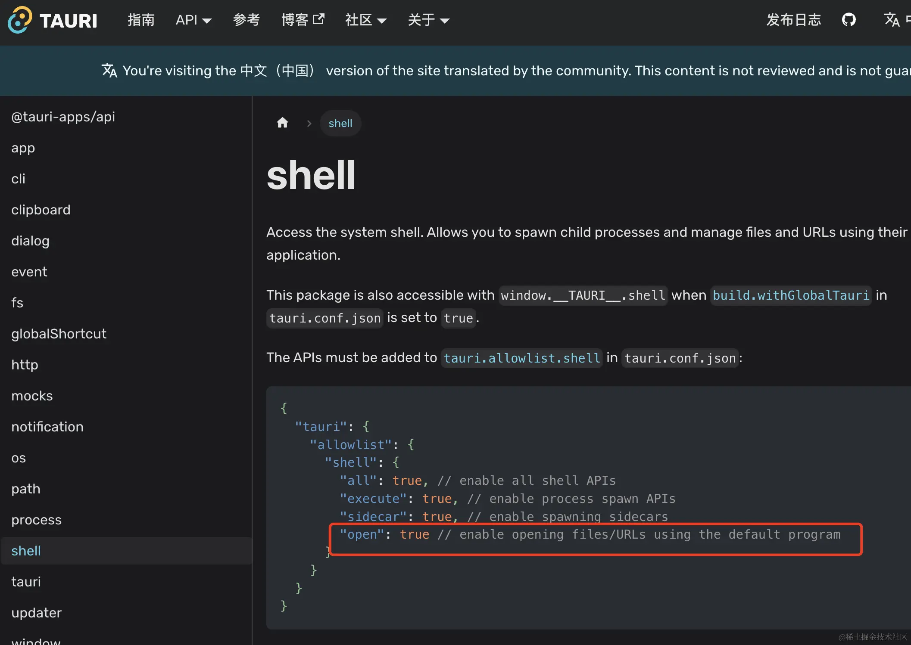Expand the 关于 dropdown menu
This screenshot has height=645, width=911.
click(x=428, y=20)
